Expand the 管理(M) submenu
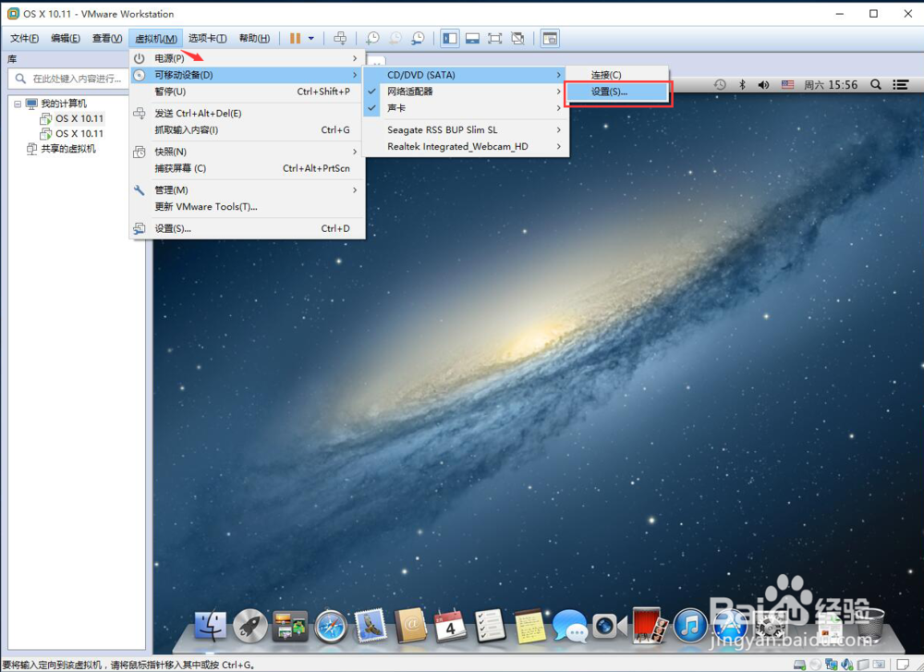Viewport: 924px width, 672px height. coord(247,189)
